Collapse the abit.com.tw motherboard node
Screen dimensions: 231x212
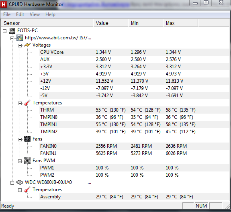point(12,38)
